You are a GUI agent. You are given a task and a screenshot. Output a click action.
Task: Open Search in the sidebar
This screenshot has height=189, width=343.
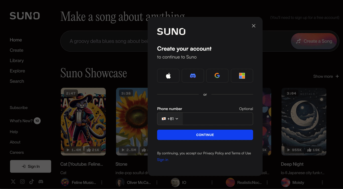click(x=17, y=81)
